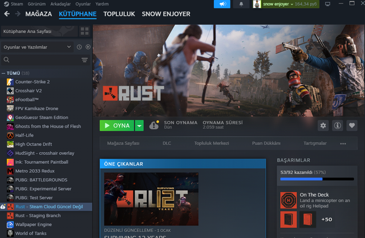The image size is (365, 238).
Task: Open game settings gear icon
Action: point(323,126)
